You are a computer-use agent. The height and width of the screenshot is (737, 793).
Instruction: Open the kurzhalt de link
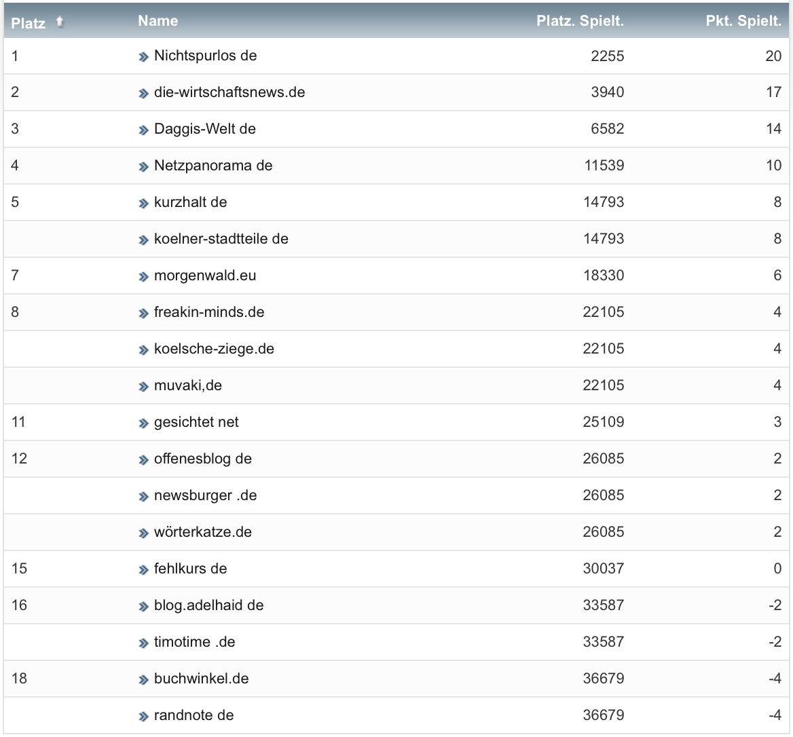point(191,202)
